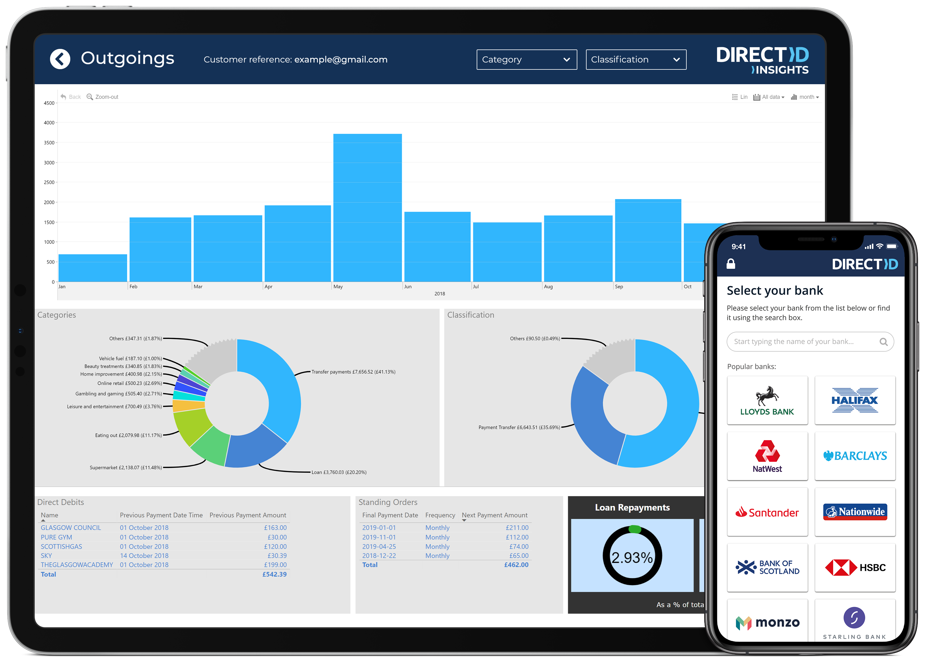Click standing order 2019-04-25 row
The width and height of the screenshot is (925, 662).
[x=445, y=547]
